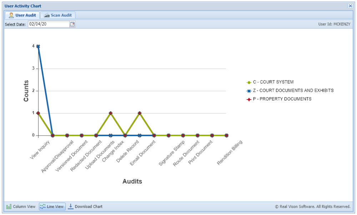Screen dimensions: 357x215
Task: Click the user icon on User Audit tab
Action: point(11,15)
